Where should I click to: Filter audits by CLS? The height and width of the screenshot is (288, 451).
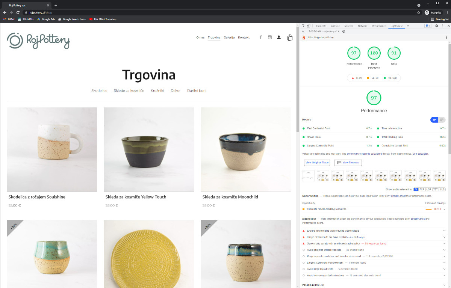coord(442,190)
